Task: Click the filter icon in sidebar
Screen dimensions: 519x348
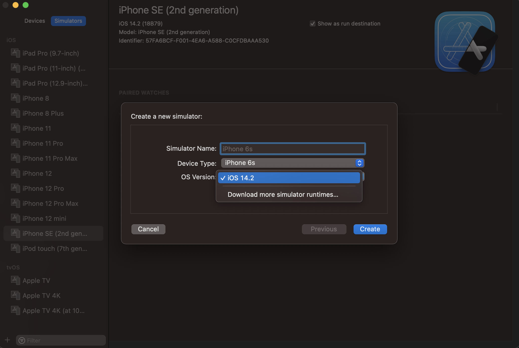Action: point(22,340)
